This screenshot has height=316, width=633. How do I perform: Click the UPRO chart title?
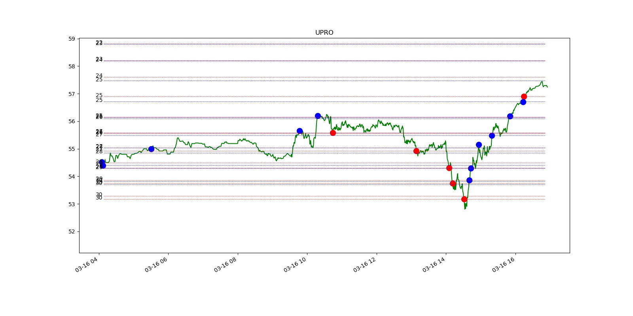(x=324, y=33)
